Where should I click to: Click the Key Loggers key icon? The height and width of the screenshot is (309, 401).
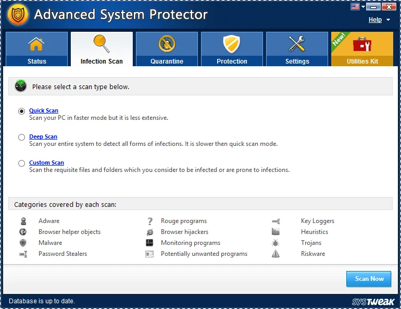coord(275,221)
